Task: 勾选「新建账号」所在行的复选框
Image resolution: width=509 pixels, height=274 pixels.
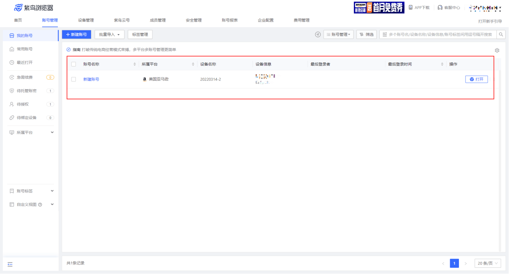Action: coord(73,79)
